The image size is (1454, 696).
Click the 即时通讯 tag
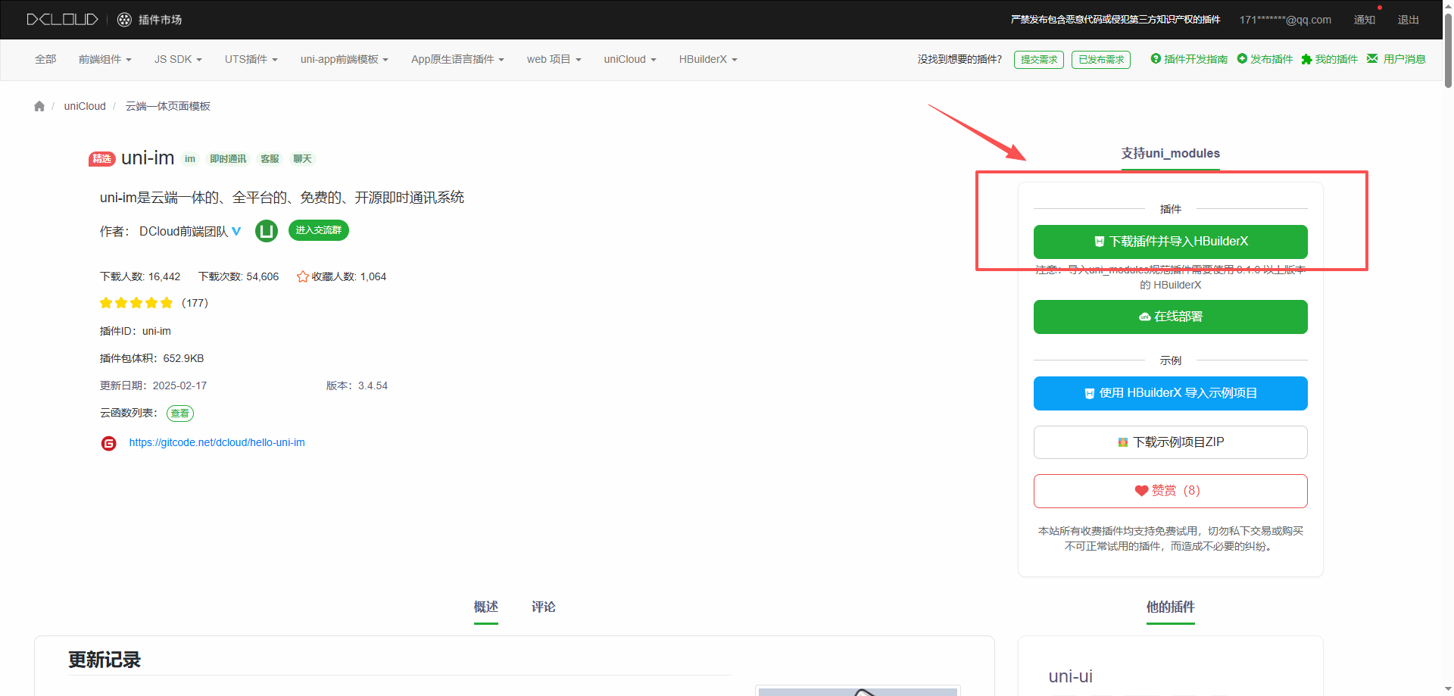[228, 159]
